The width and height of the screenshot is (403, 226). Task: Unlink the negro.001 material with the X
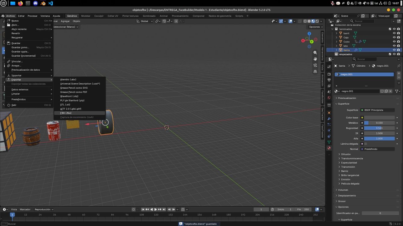pos(390,91)
